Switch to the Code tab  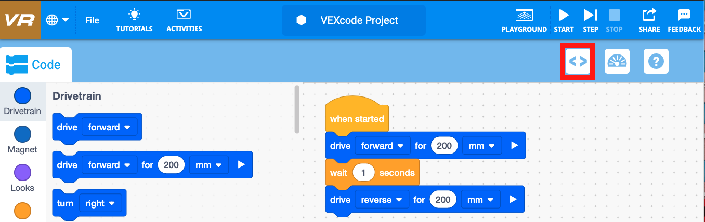(35, 65)
